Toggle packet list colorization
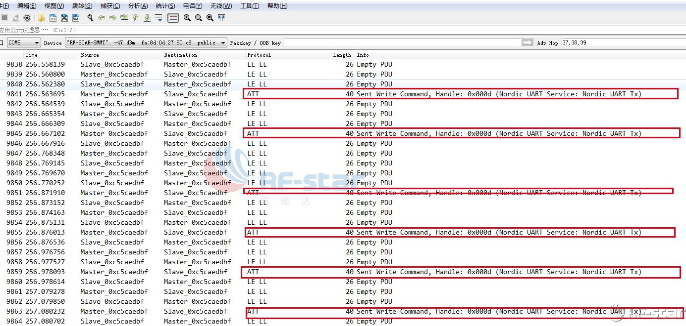 [x=173, y=18]
